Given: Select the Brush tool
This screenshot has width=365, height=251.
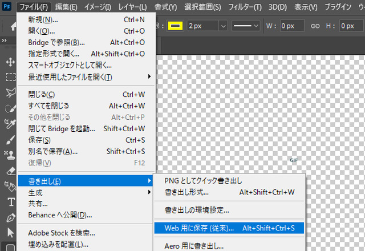Looking at the screenshot, I should 10,140.
